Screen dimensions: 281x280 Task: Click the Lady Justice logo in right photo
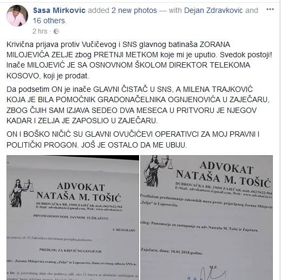[158, 171]
